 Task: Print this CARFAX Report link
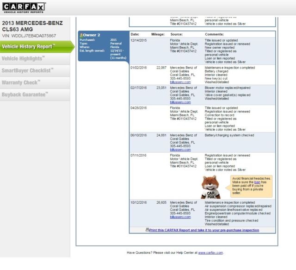(x=204, y=230)
